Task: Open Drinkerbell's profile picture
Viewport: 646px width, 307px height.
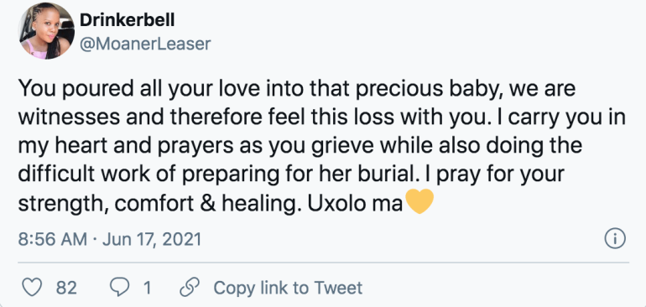Action: tap(46, 31)
